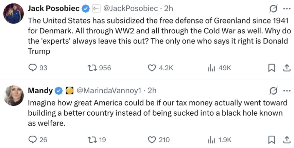
Task: Bookmark Jack Posobiec's tweet
Action: point(271,68)
